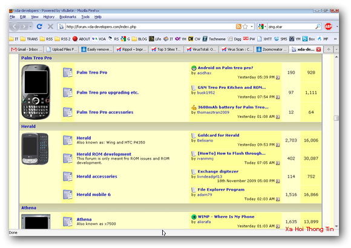Jump down with the scrollbar down arrow
351x248 pixels.
click(336, 226)
